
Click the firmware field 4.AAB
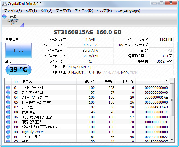pos(90,40)
